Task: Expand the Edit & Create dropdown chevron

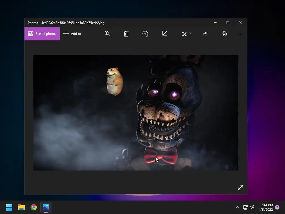Action: point(190,33)
